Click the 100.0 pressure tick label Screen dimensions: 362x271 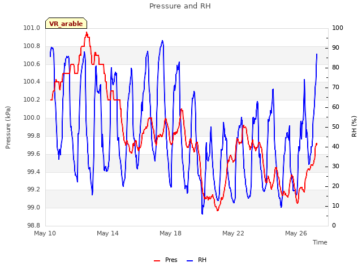tap(32, 118)
